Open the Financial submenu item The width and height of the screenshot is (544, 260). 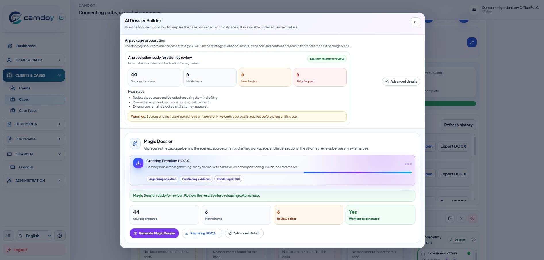pos(35,167)
